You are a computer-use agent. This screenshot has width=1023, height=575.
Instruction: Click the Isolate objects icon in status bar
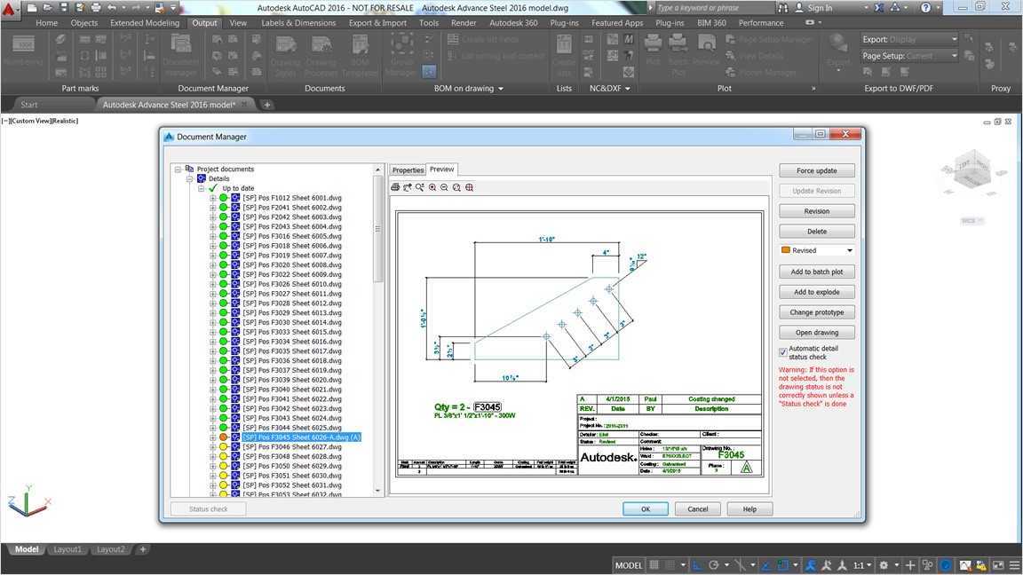click(x=927, y=565)
